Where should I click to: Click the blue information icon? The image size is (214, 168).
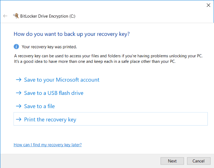[x=16, y=47]
